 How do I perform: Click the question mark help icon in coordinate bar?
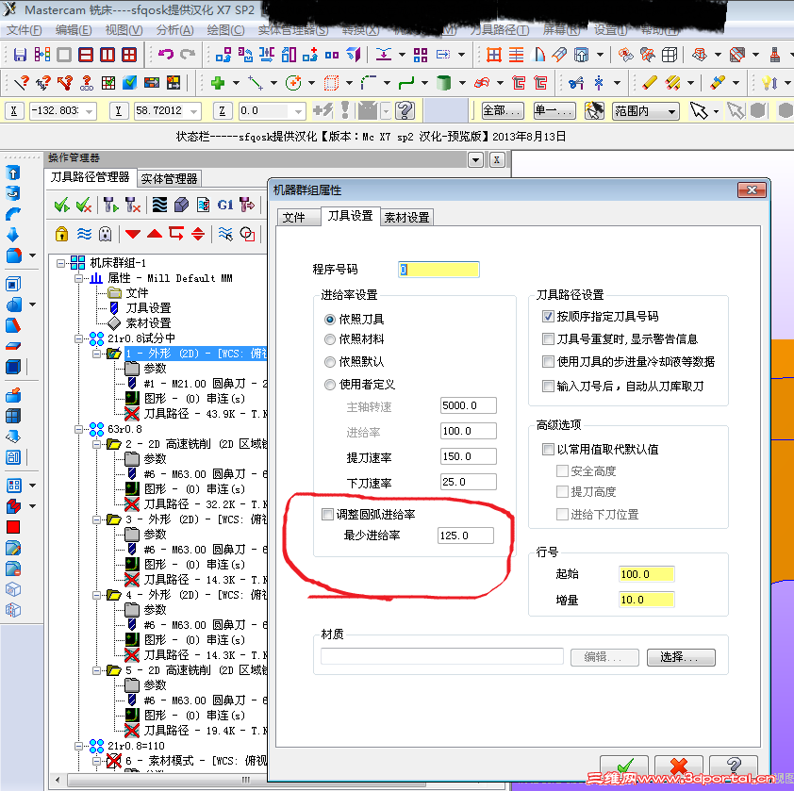tap(405, 110)
